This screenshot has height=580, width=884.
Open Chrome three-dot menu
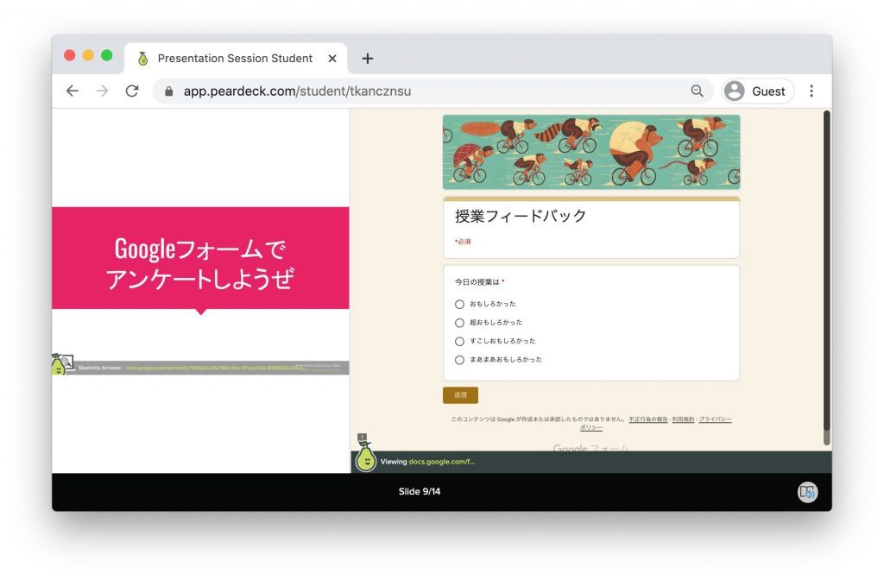coord(811,91)
